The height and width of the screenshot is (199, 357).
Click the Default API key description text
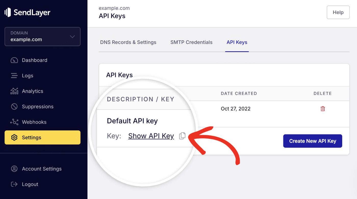click(132, 121)
